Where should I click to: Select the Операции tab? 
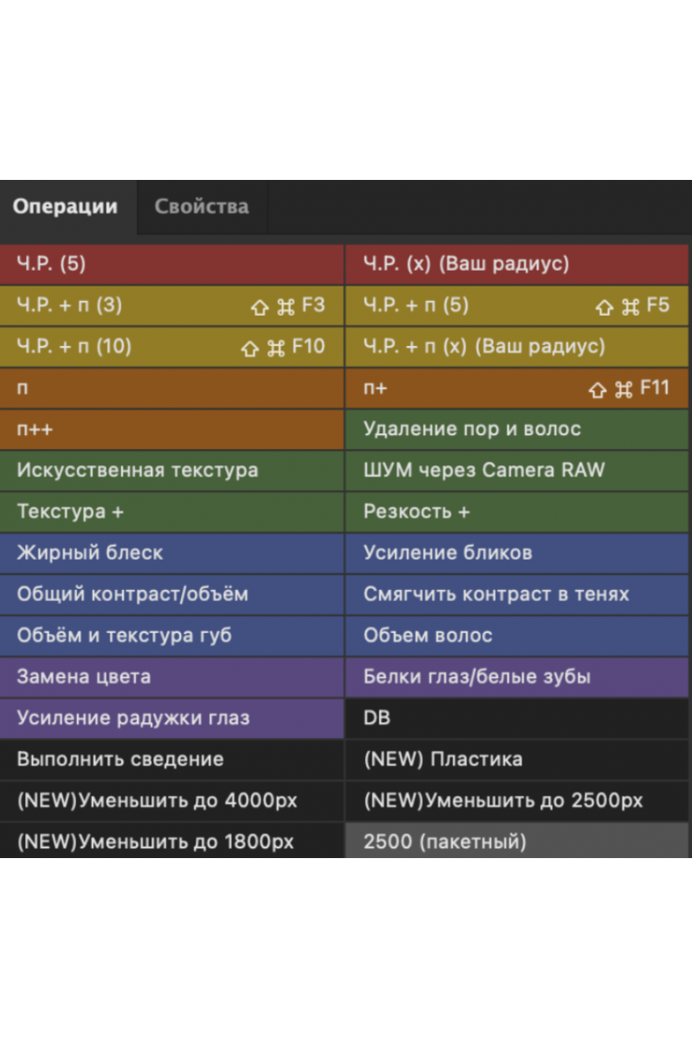pyautogui.click(x=66, y=207)
